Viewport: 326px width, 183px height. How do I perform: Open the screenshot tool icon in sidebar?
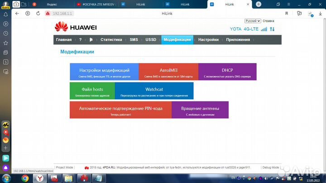point(5,72)
